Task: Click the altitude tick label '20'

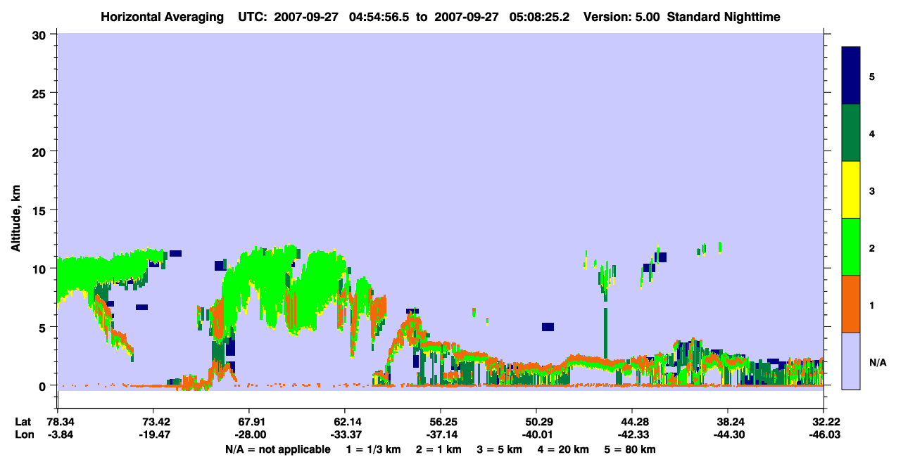Action: [x=40, y=151]
